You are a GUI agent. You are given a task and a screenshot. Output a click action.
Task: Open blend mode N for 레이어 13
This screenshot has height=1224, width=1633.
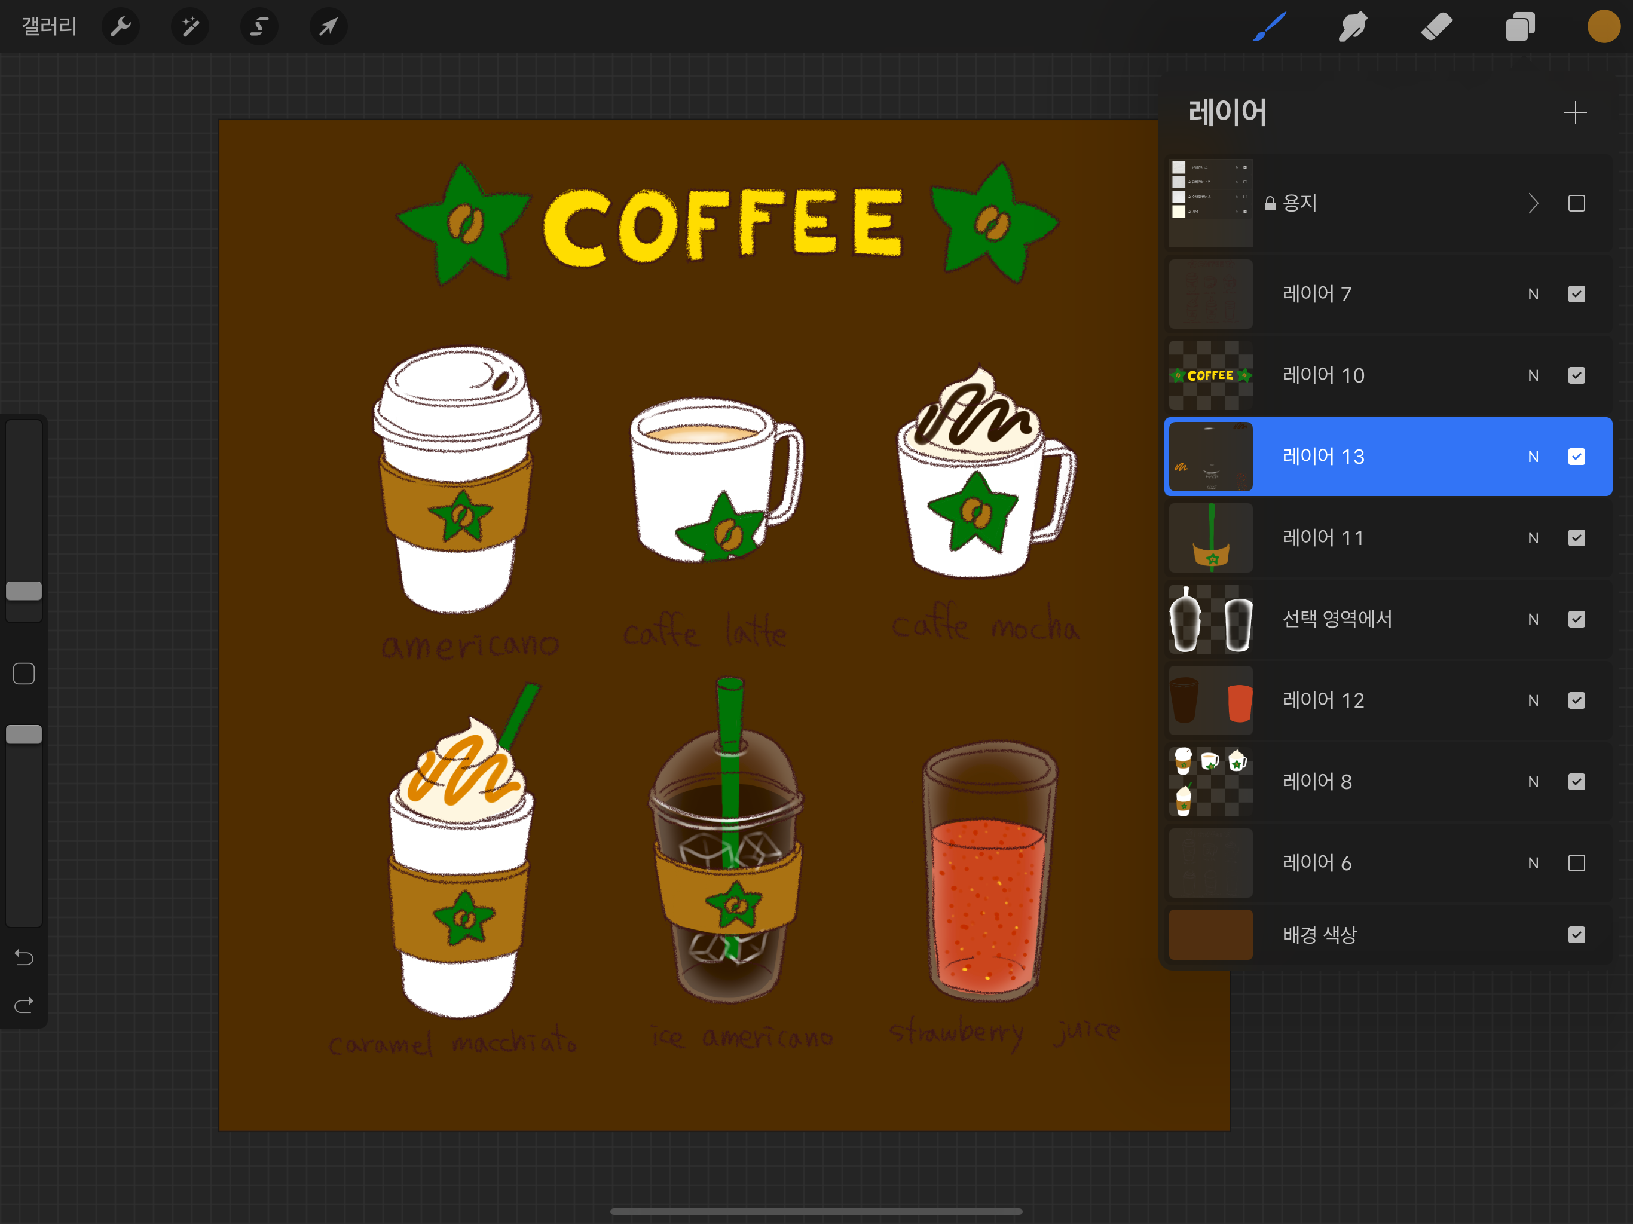click(x=1533, y=456)
